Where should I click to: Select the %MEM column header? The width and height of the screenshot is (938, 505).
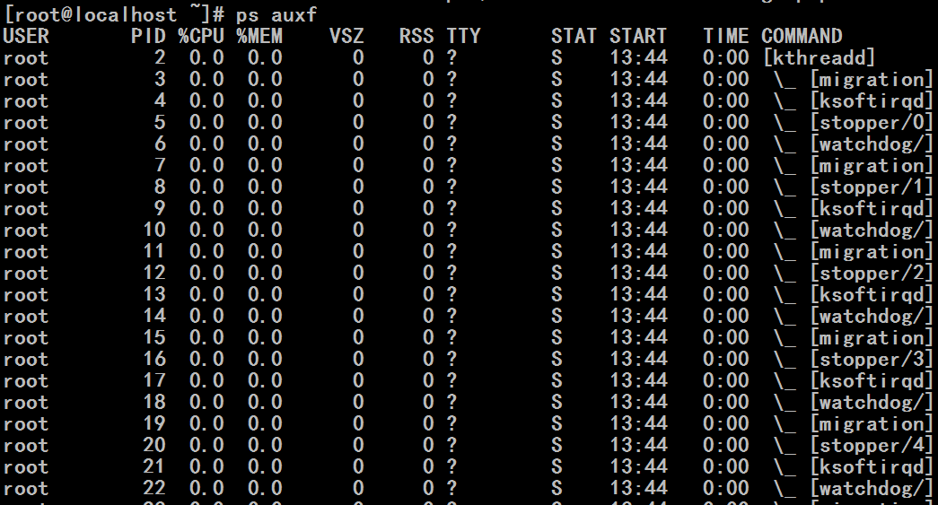259,37
